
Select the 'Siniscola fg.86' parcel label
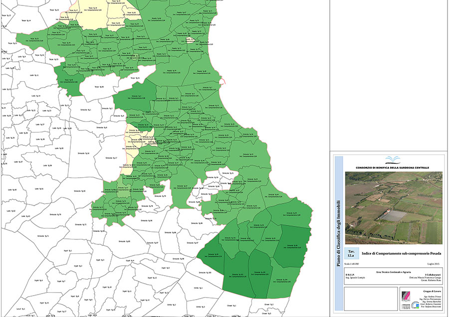pyautogui.click(x=146, y=220)
